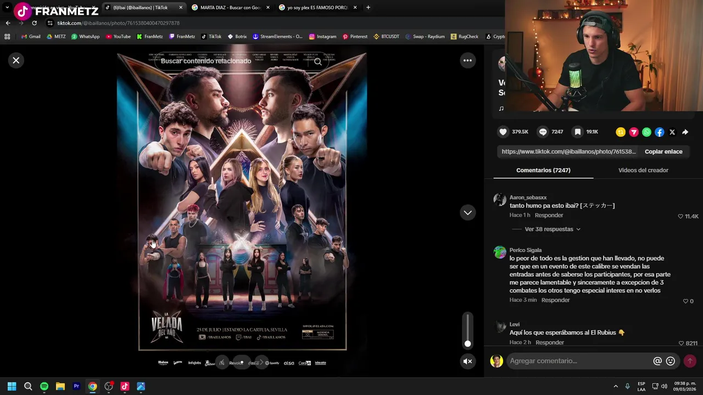Reply to Perico Sigala's comment
Viewport: 703px width, 395px height.
555,300
